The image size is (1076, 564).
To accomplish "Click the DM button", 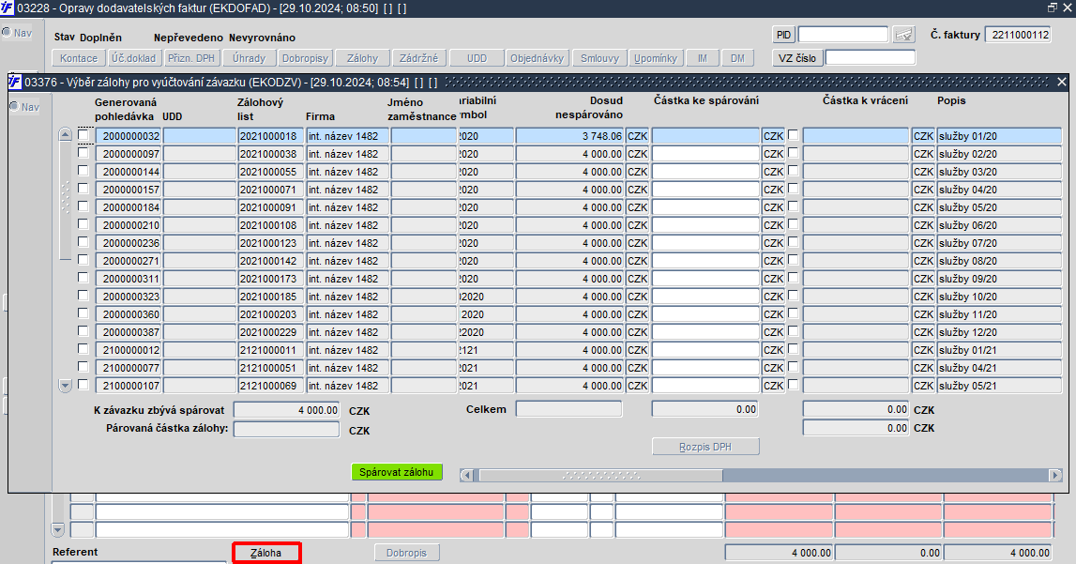I will [x=737, y=58].
